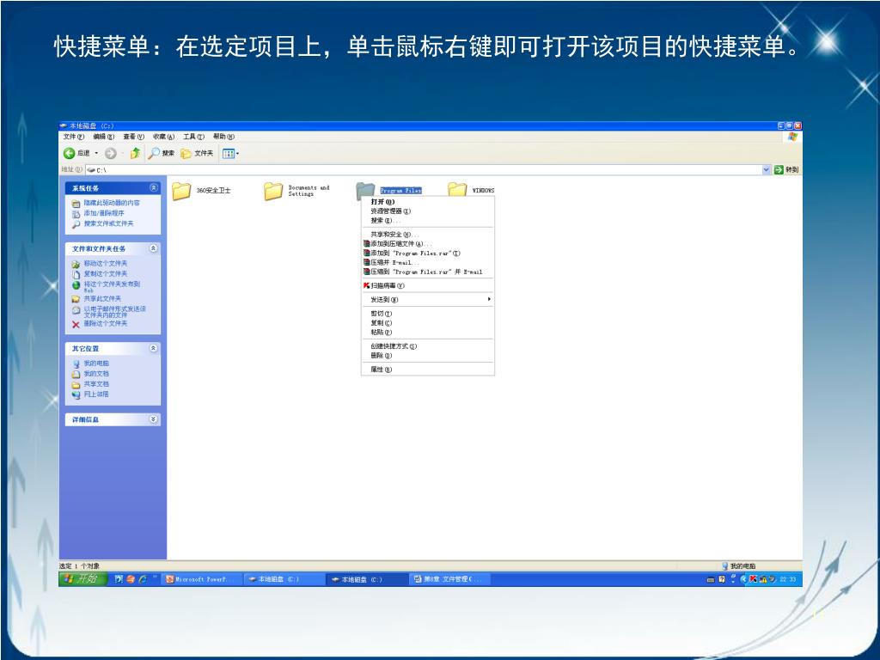Open 我的电脑 under 其它位置
The height and width of the screenshot is (660, 880).
[x=90, y=364]
